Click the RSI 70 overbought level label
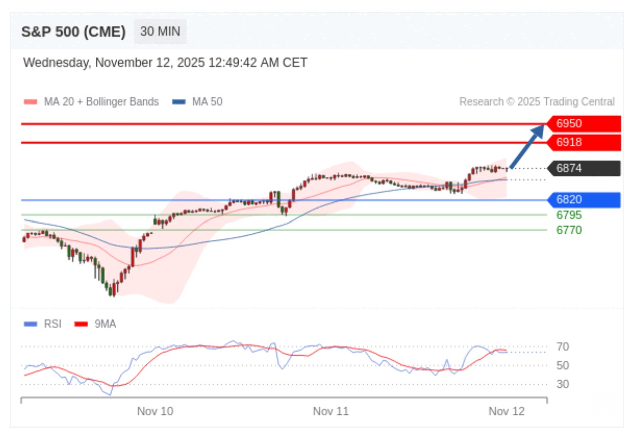 point(563,347)
